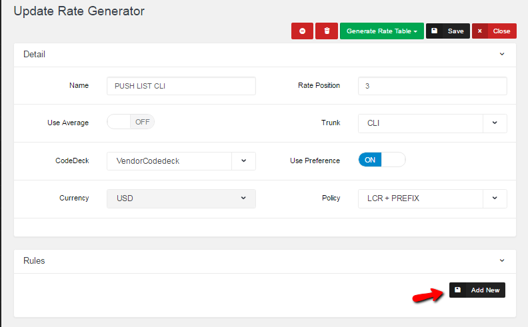Image resolution: width=528 pixels, height=327 pixels.
Task: Open the Trunk dropdown arrow
Action: point(495,123)
